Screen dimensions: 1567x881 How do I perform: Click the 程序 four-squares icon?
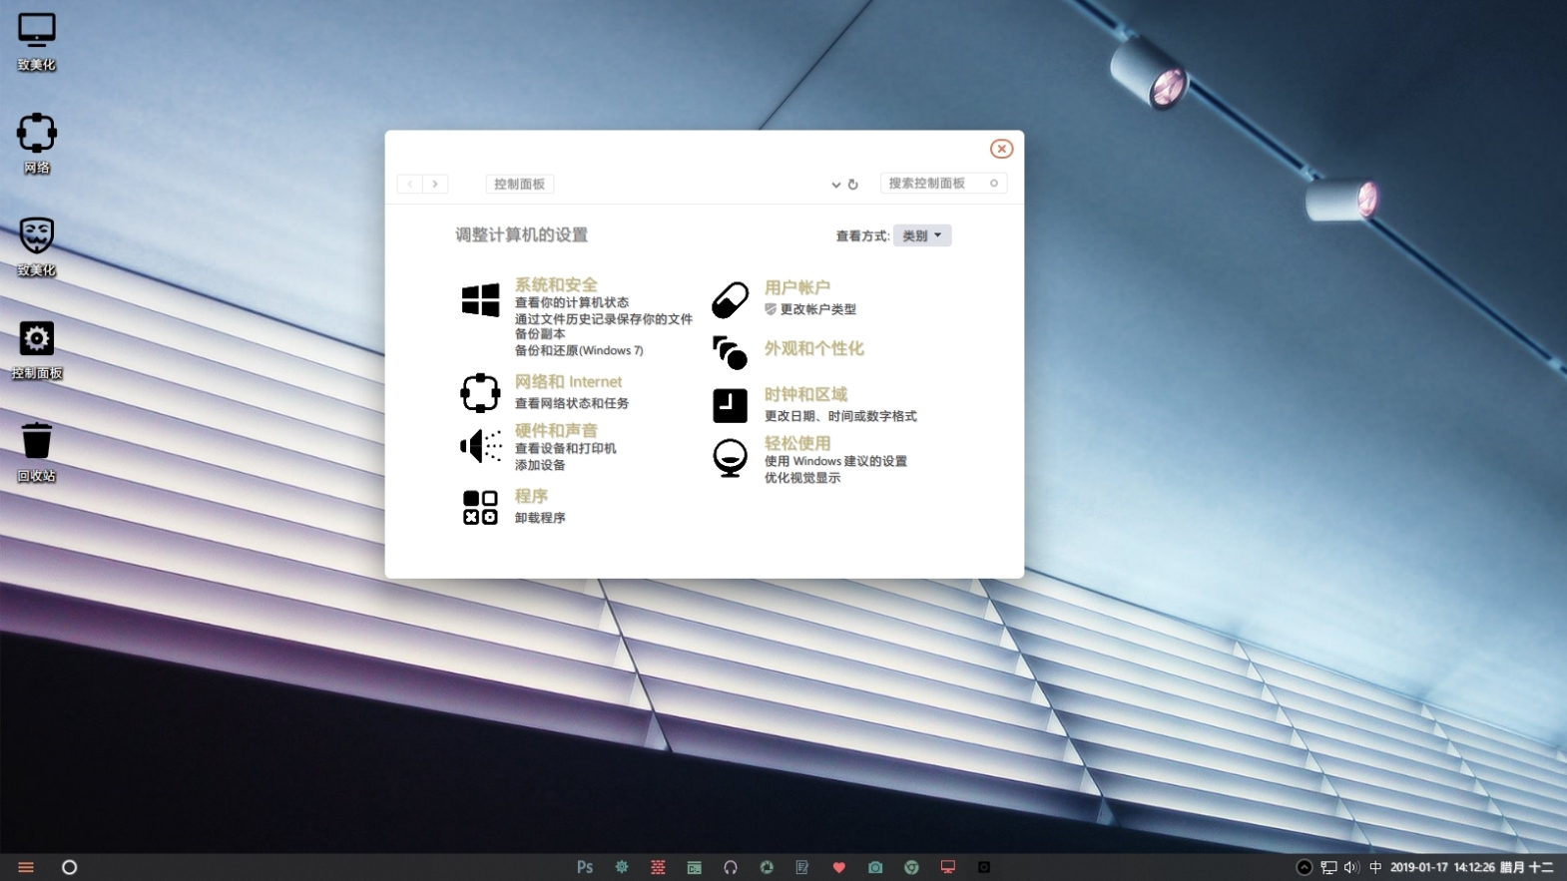click(480, 507)
